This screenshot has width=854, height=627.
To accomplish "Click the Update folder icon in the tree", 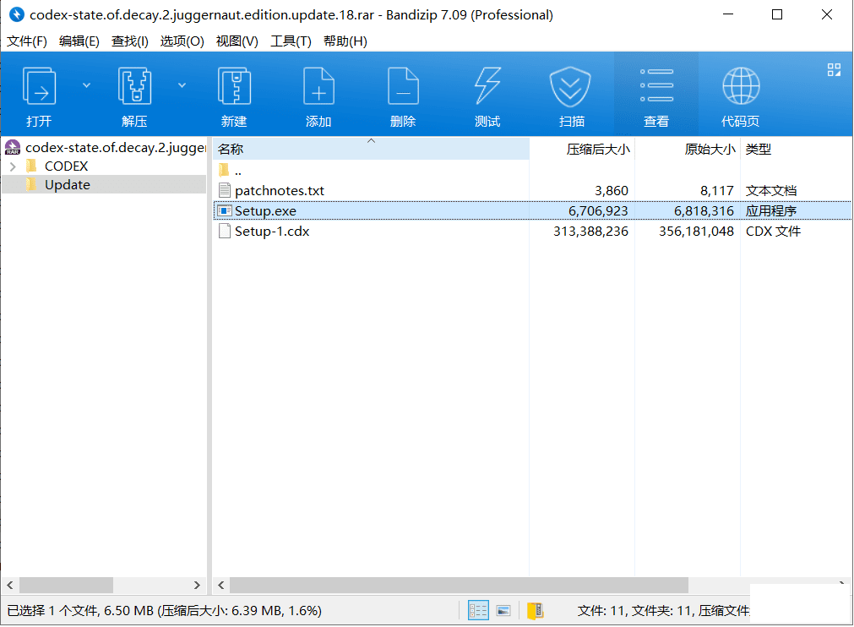I will coord(31,184).
